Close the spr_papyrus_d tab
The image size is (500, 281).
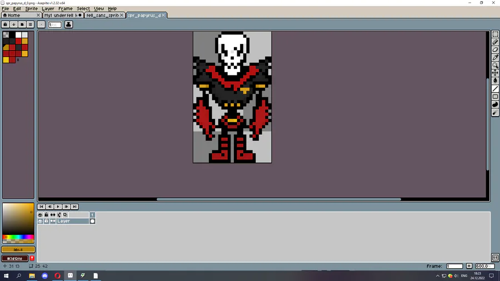click(163, 15)
